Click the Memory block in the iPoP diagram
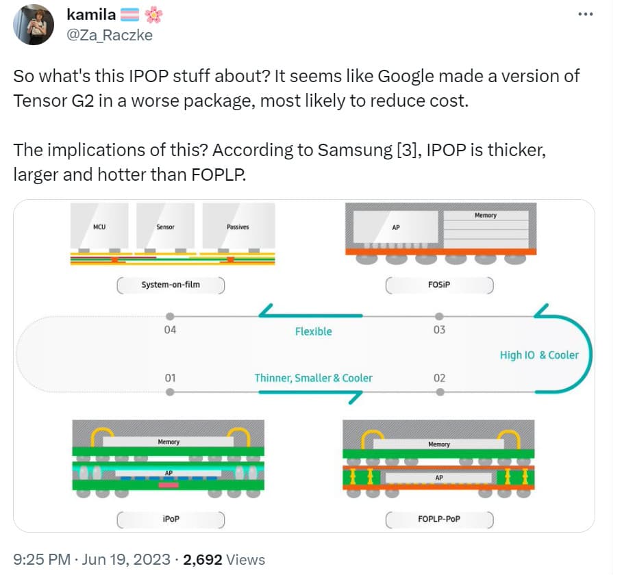Image resolution: width=635 pixels, height=575 pixels. [169, 442]
